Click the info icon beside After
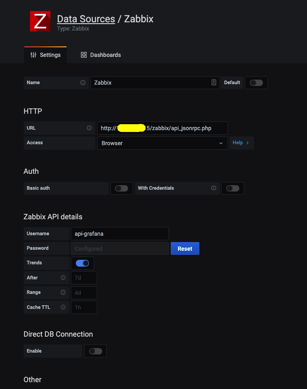The height and width of the screenshot is (389, 307). click(x=63, y=278)
